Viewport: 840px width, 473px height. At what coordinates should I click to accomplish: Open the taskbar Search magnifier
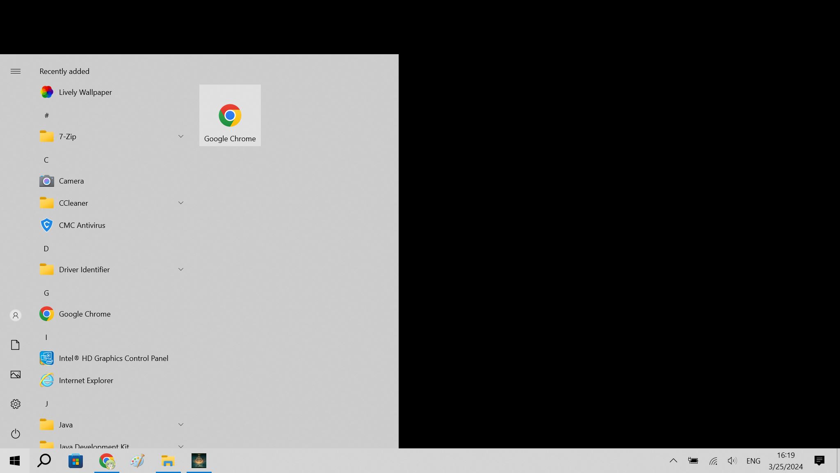[44, 461]
